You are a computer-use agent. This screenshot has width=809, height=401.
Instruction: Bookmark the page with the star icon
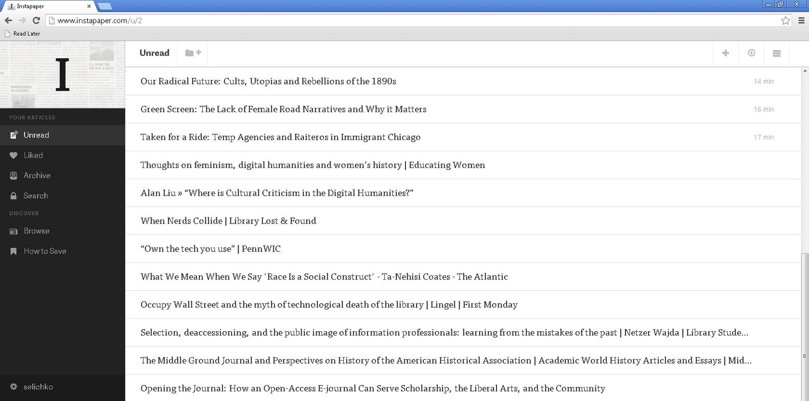785,20
